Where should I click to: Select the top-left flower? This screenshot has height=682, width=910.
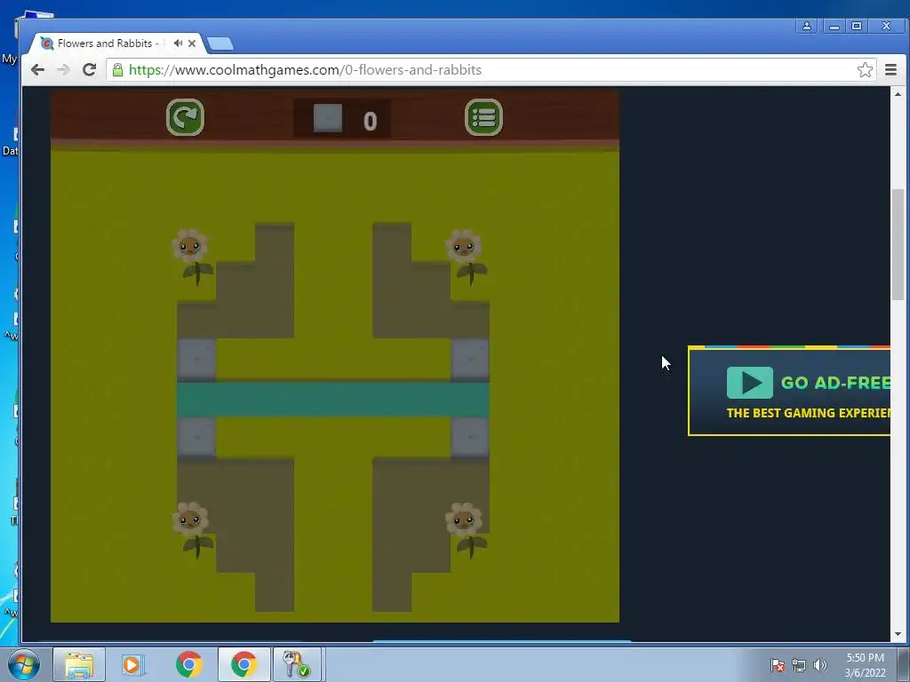[x=192, y=257]
